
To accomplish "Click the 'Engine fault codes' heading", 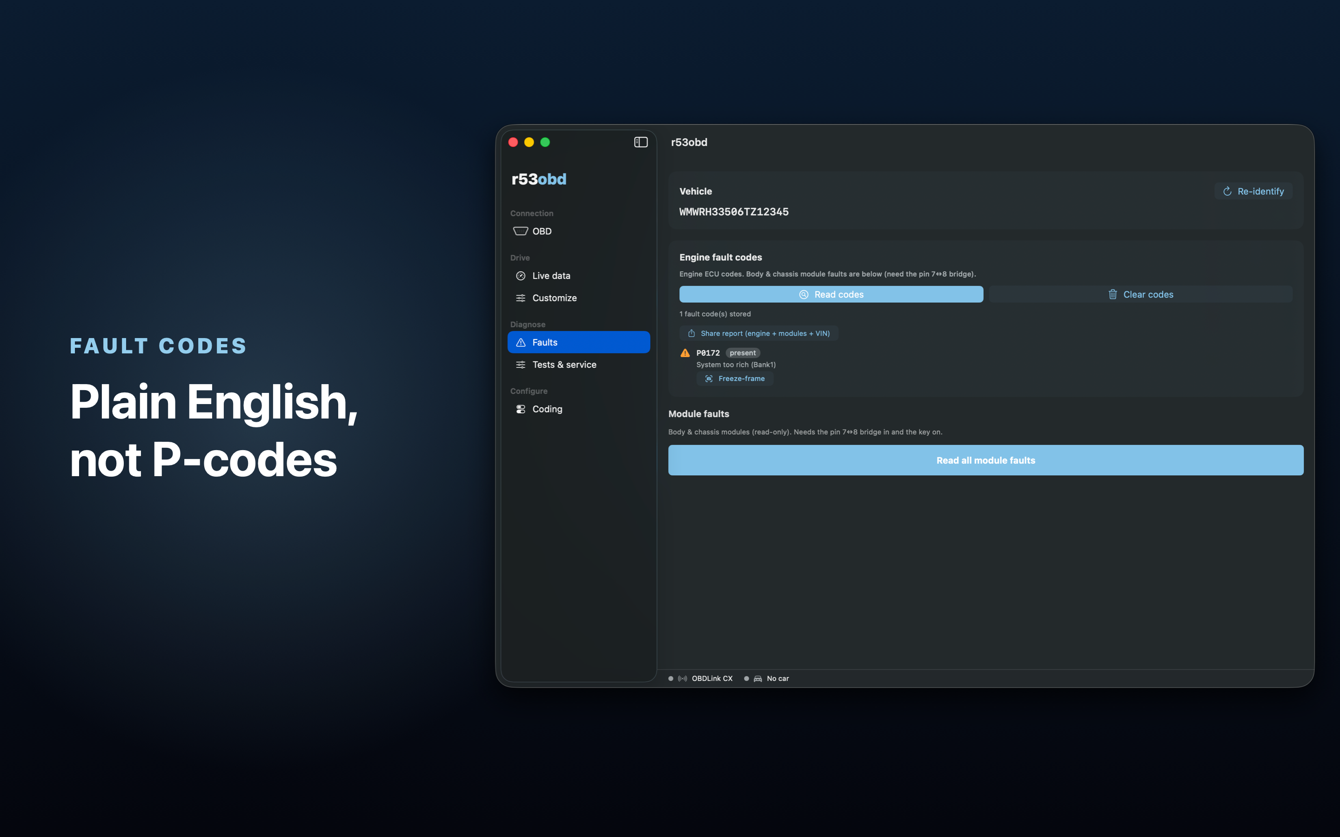I will [x=720, y=258].
